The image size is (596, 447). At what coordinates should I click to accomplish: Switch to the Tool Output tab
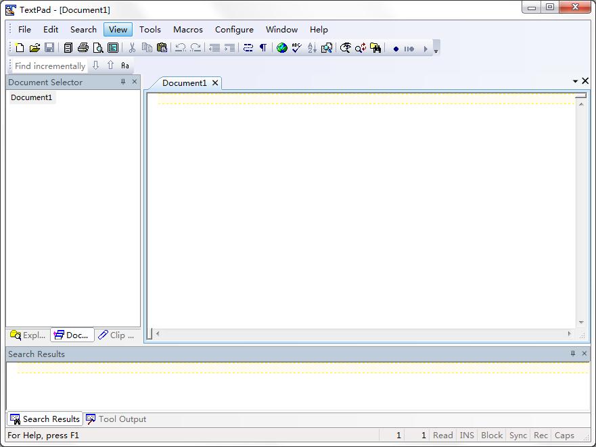[x=122, y=419]
